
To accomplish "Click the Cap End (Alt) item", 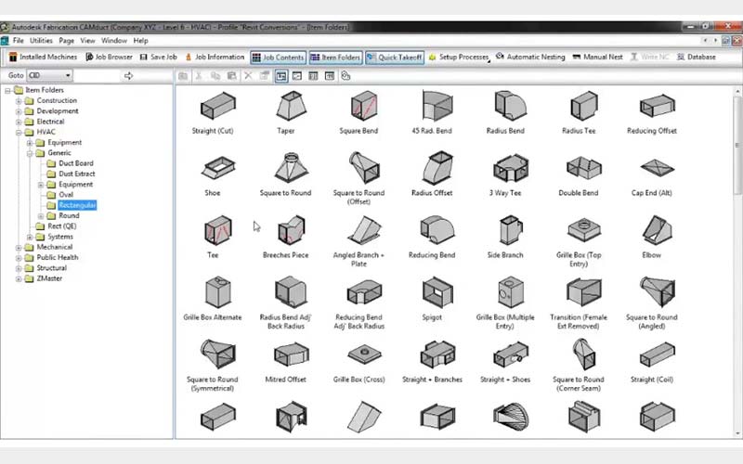I will pyautogui.click(x=653, y=169).
